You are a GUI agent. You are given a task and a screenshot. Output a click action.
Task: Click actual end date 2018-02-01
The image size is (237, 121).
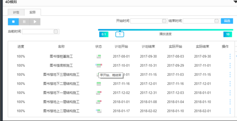pyautogui.click(x=203, y=111)
